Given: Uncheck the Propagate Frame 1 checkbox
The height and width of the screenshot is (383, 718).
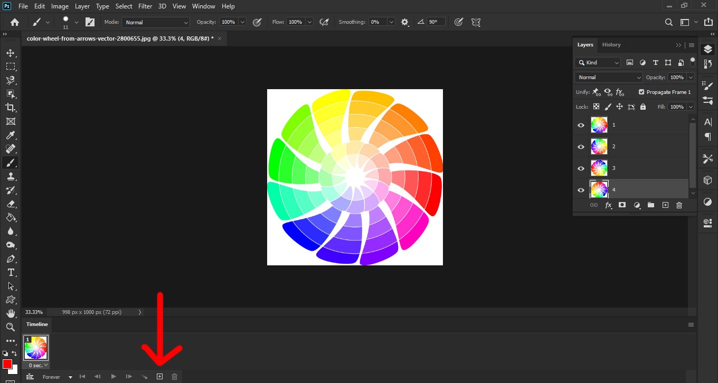Looking at the screenshot, I should (641, 92).
